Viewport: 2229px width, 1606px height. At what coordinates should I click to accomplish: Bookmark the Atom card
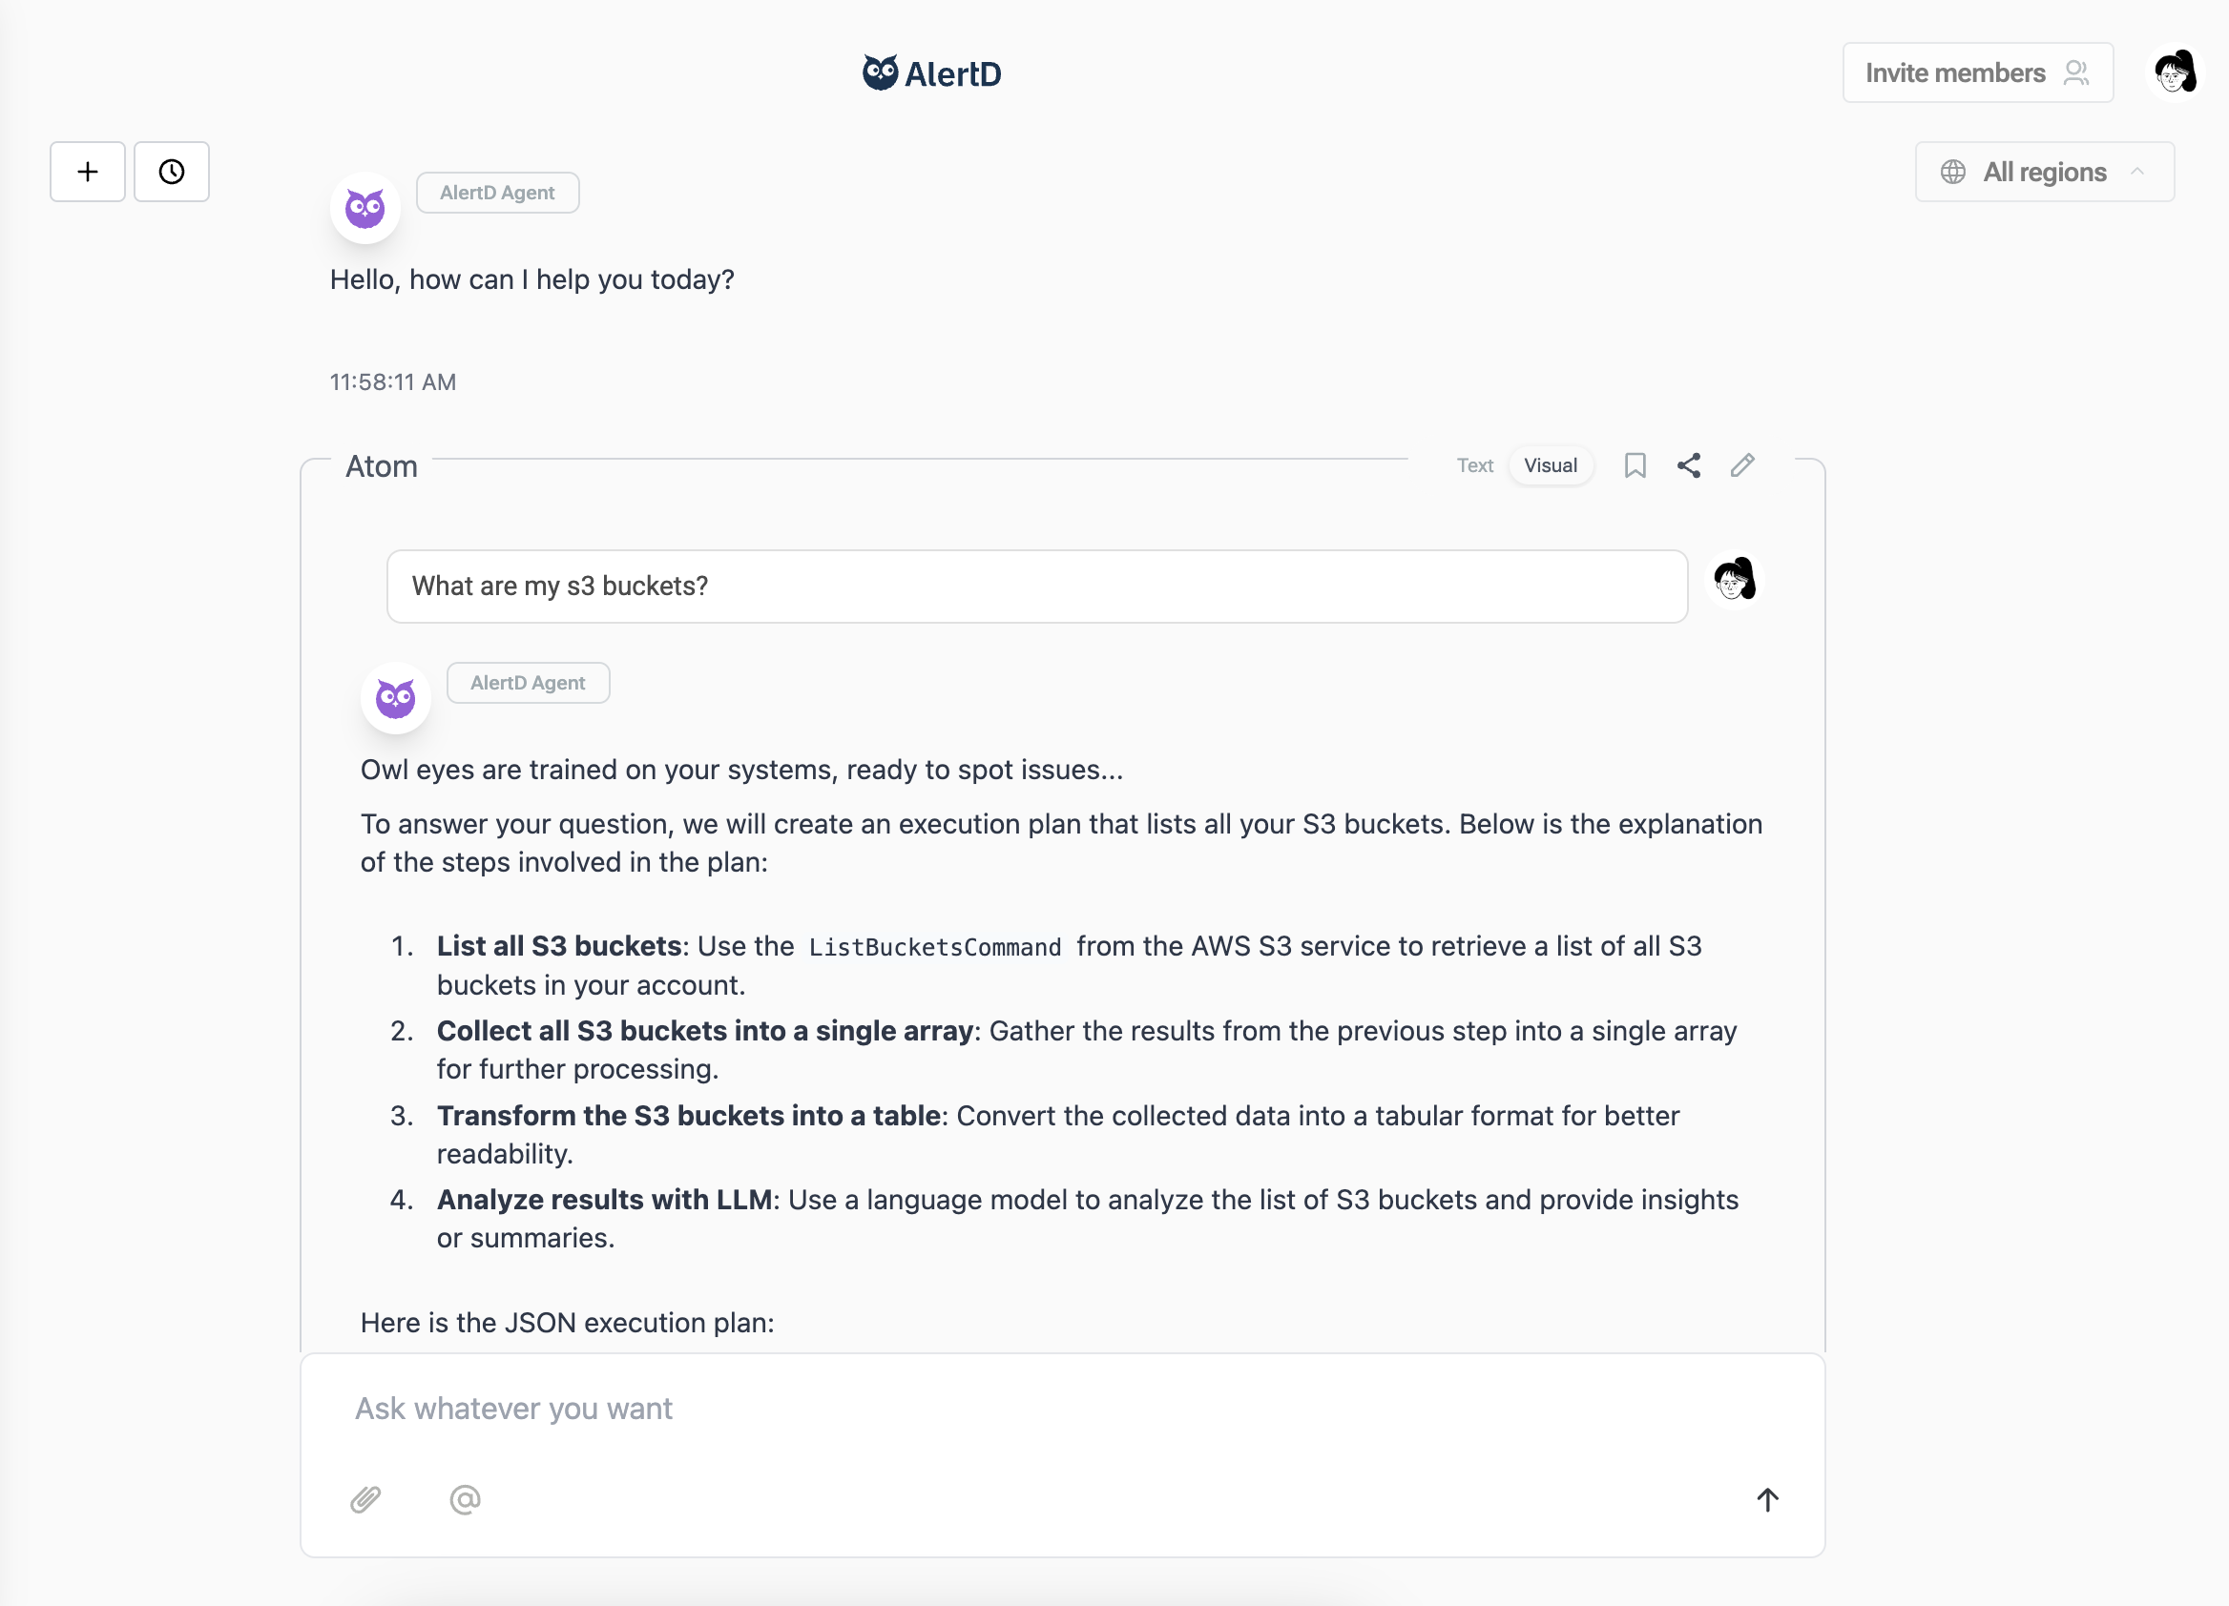tap(1635, 464)
